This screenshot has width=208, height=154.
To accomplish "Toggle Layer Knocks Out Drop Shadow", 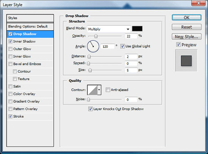I will point(90,109).
